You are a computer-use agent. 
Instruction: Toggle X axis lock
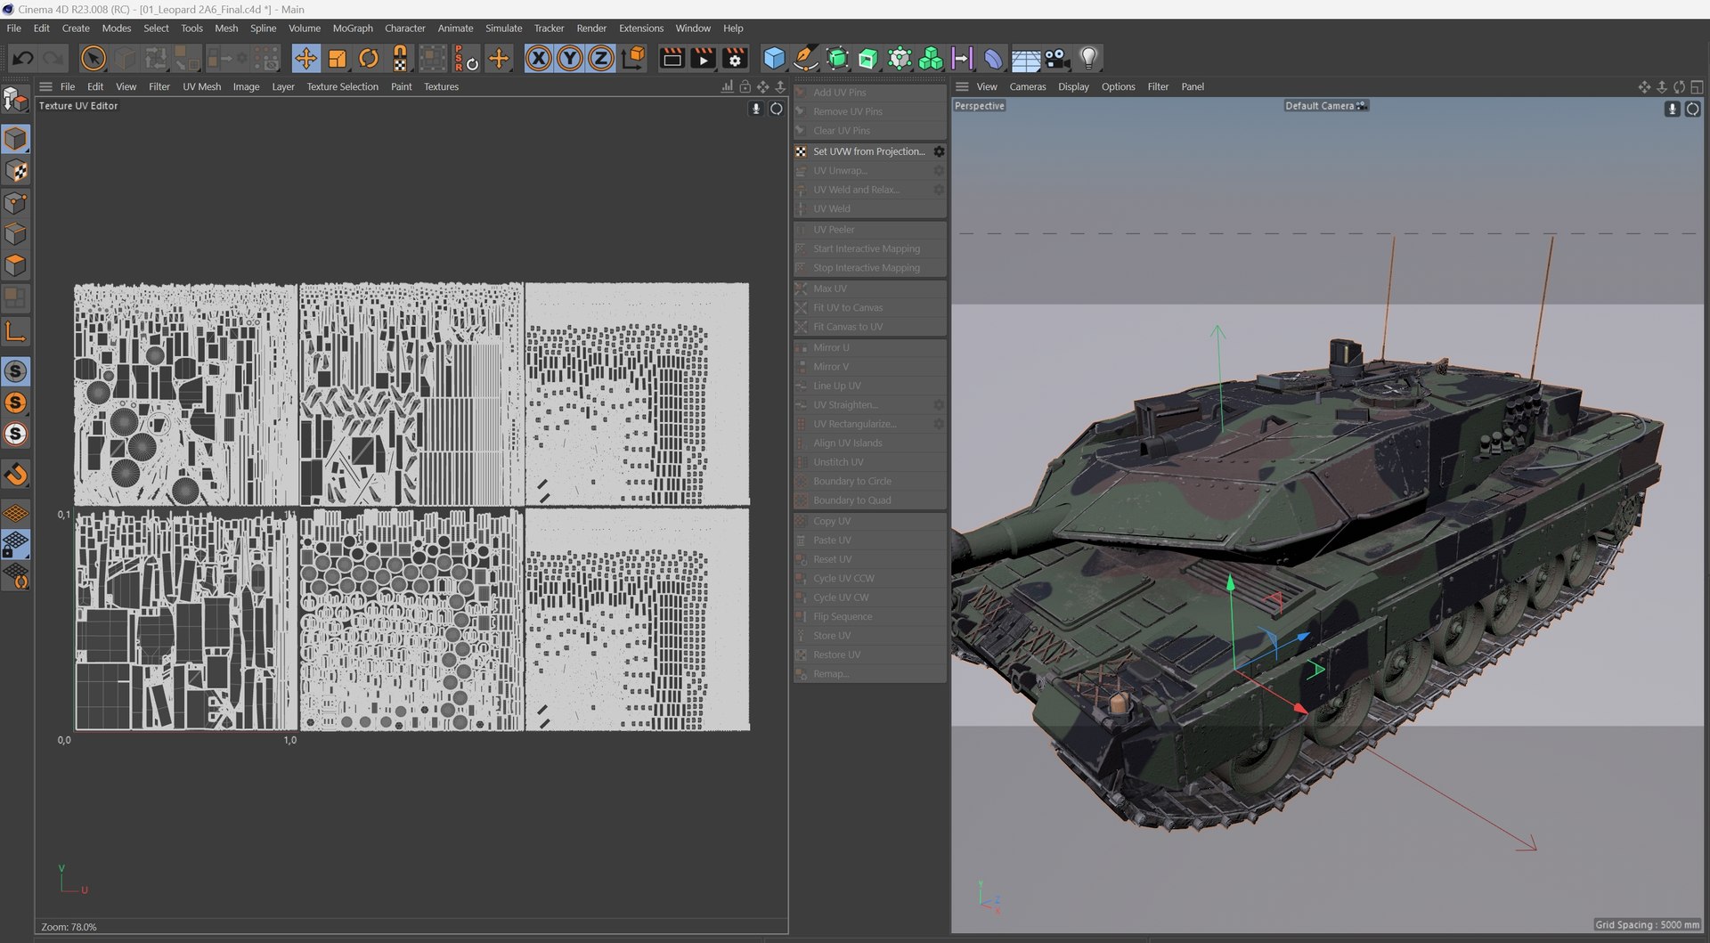538,59
